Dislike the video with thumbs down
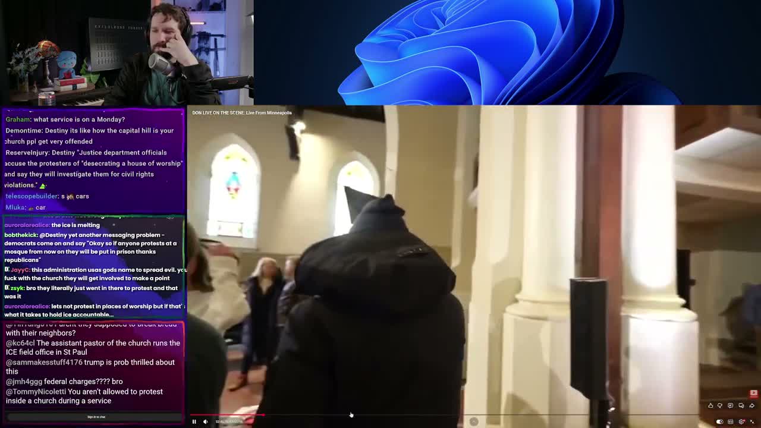The height and width of the screenshot is (428, 761). (720, 405)
